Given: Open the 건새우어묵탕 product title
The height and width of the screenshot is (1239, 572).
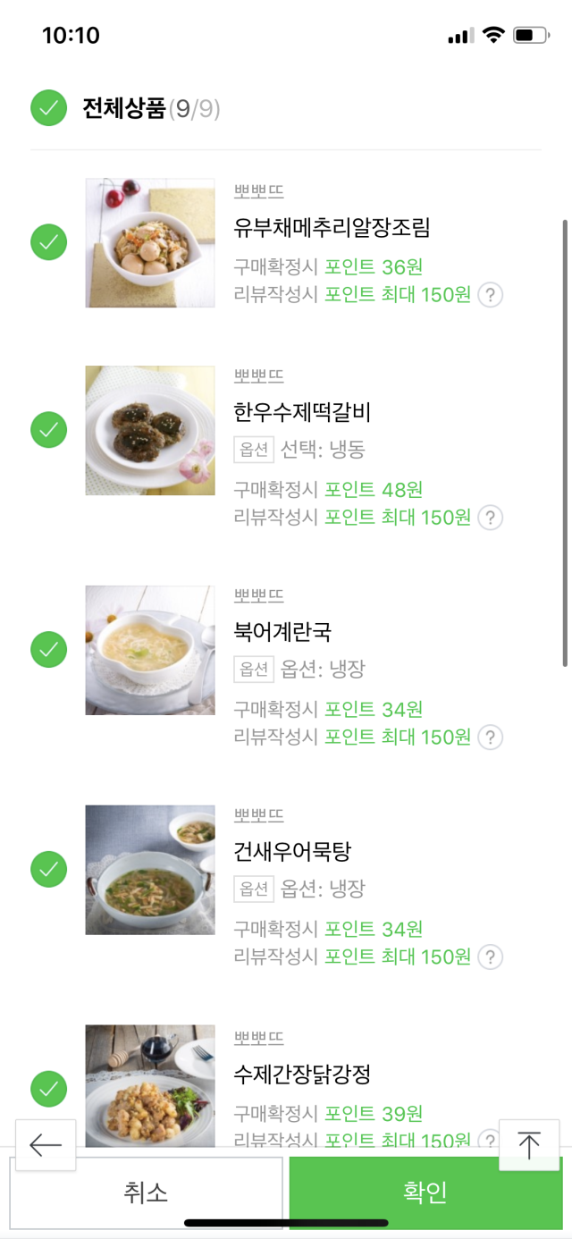Looking at the screenshot, I should 292,851.
